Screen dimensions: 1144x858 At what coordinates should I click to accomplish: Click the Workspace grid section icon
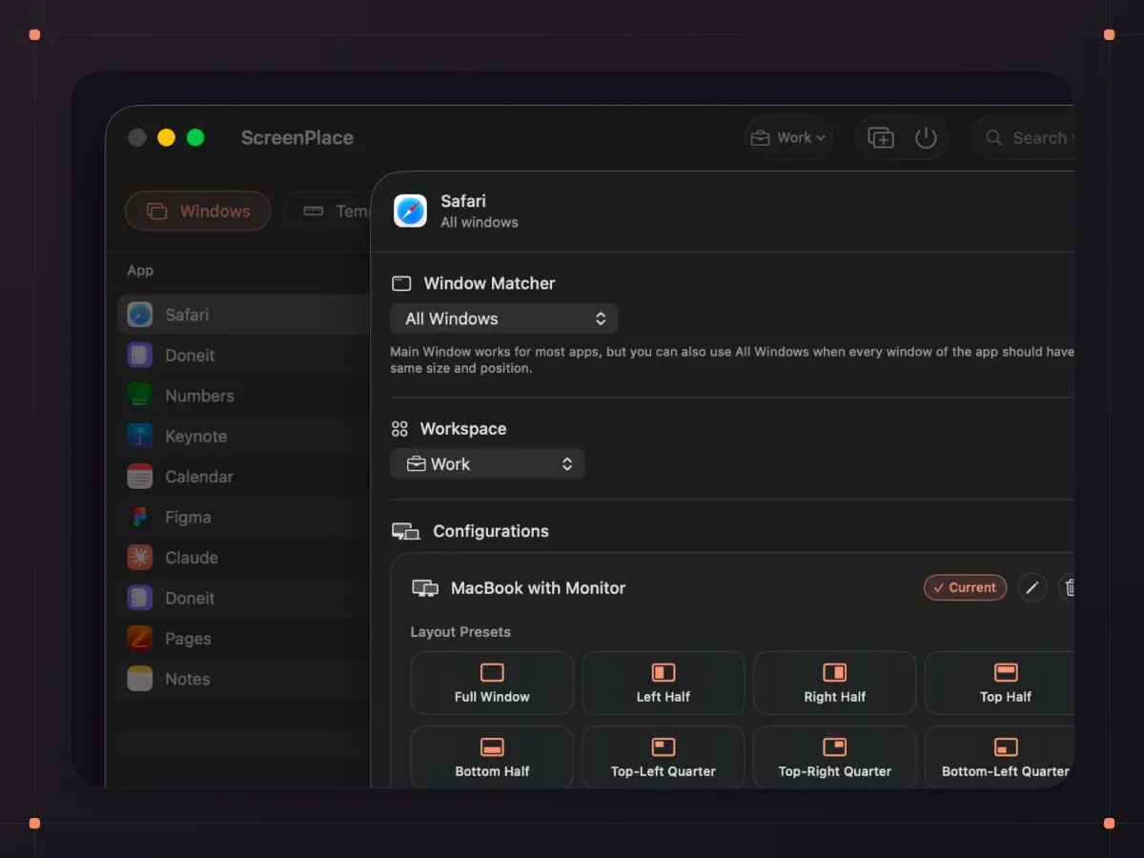click(399, 429)
